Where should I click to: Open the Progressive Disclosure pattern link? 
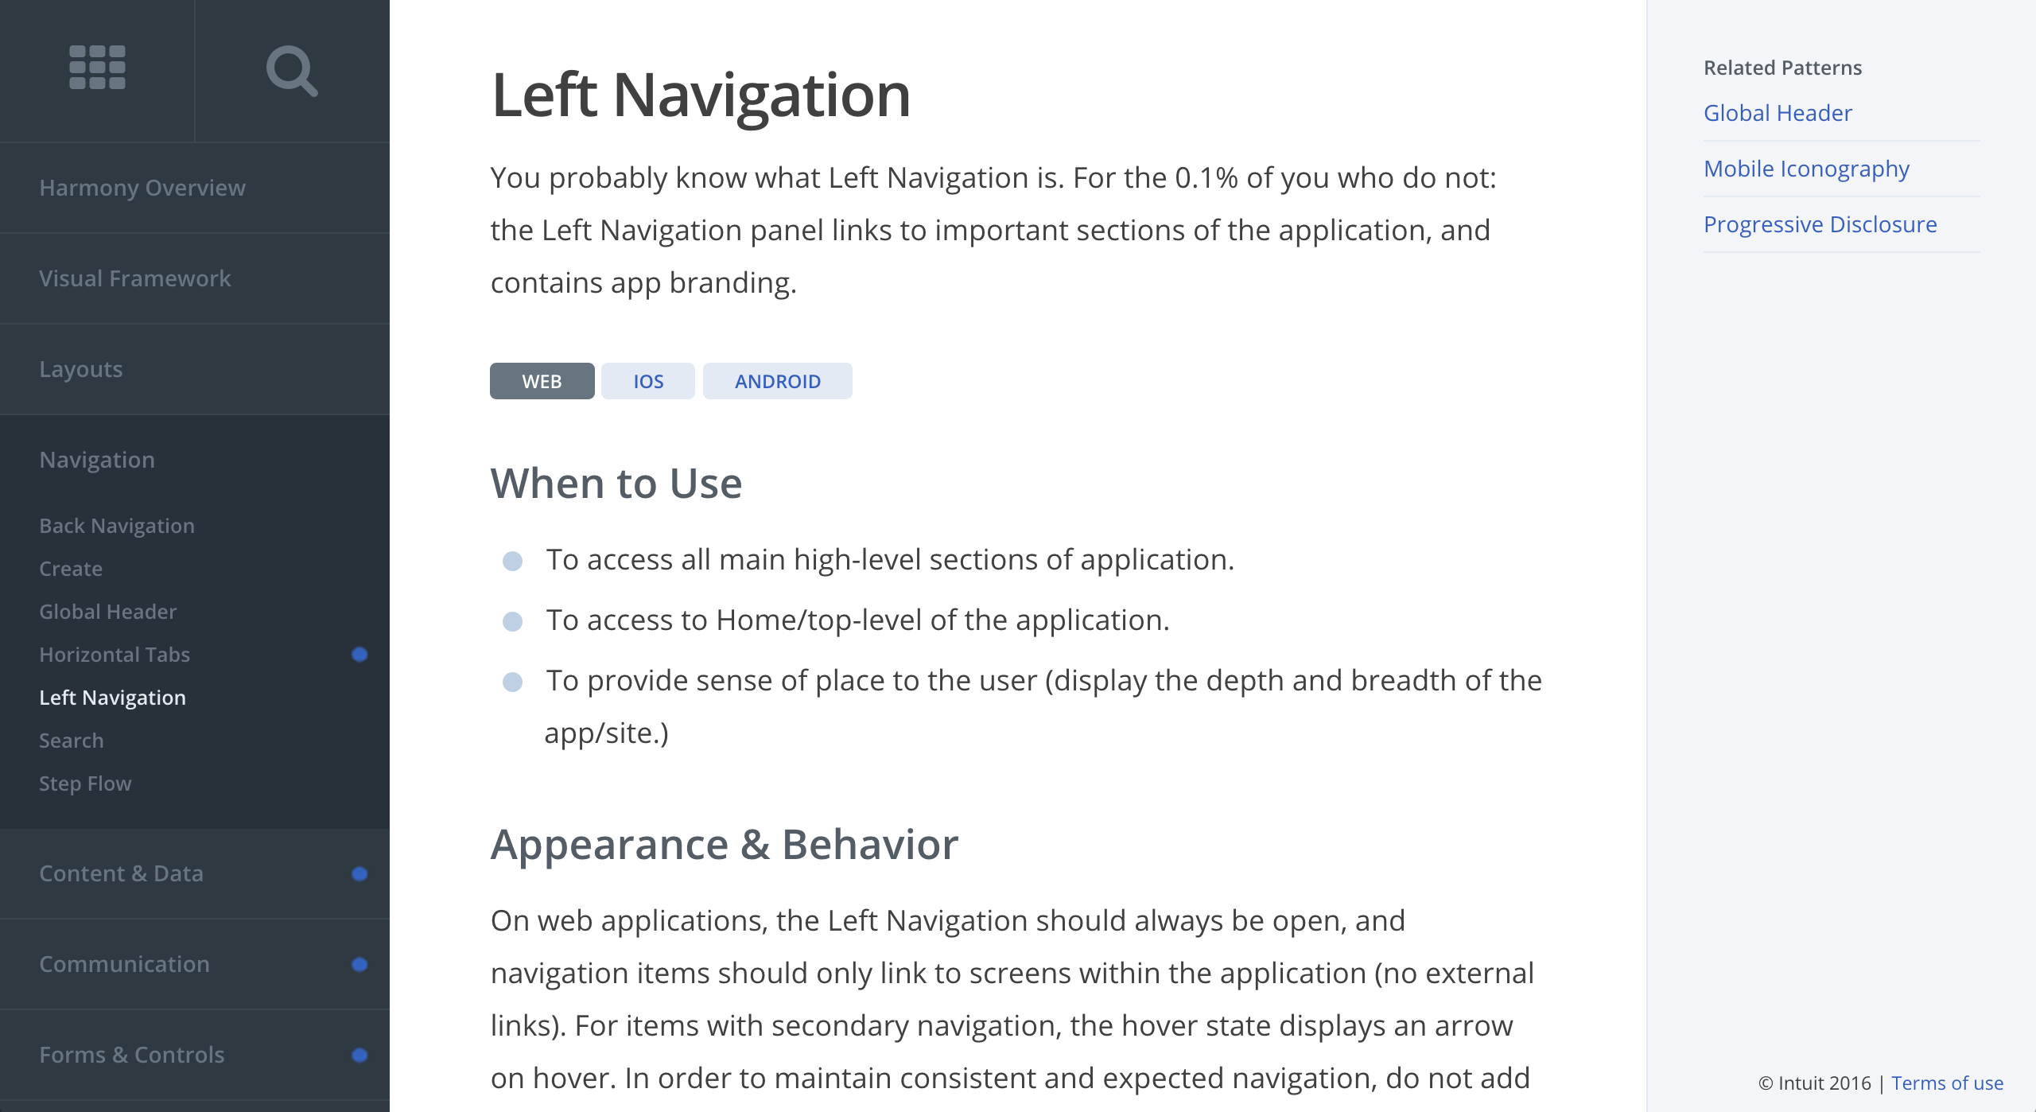pos(1820,224)
